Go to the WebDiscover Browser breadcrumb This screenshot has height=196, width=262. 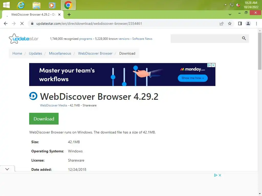tap(95, 53)
